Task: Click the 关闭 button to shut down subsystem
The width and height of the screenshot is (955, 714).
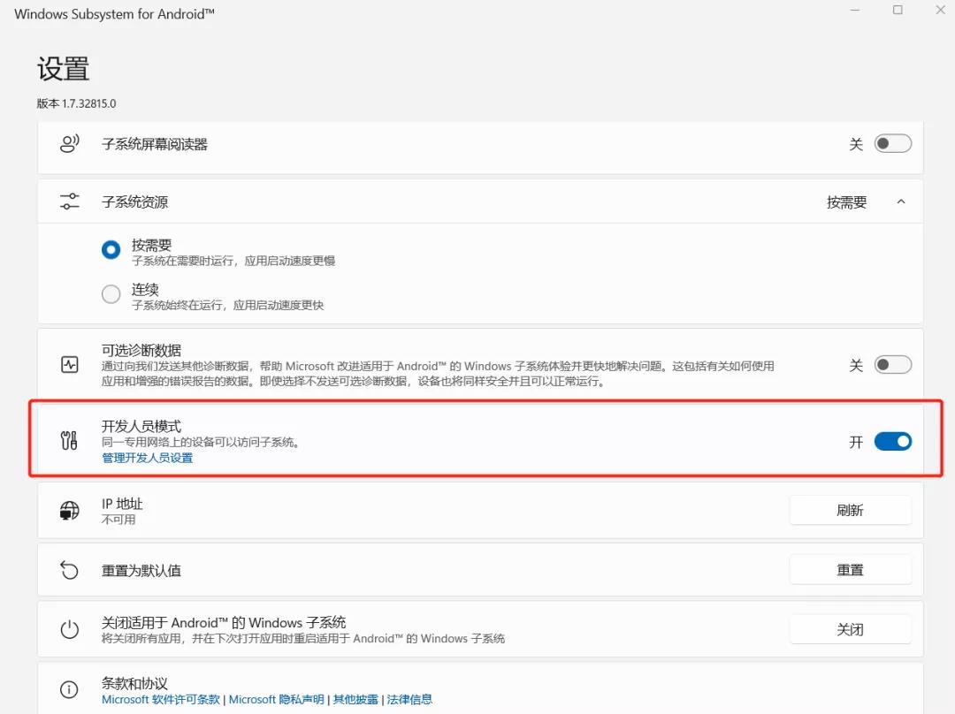Action: pos(850,628)
